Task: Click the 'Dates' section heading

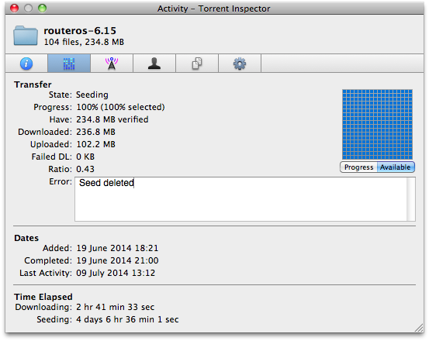Action: tap(26, 238)
